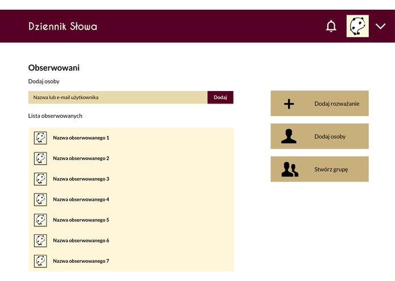Click Dodaj rozważanie label

pos(337,104)
